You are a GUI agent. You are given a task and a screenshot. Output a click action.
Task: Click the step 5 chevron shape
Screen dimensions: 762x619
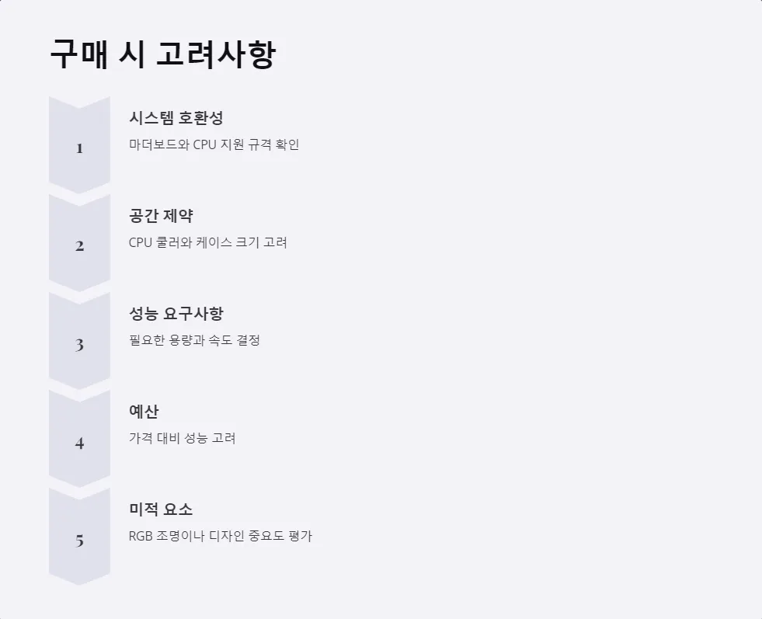click(79, 537)
